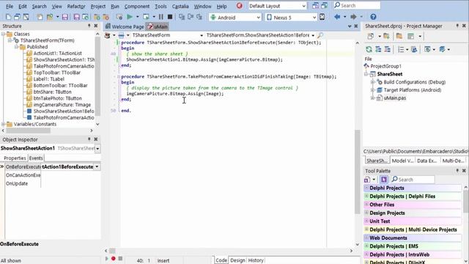Viewport: 469px width, 264px height.
Task: Click the Trace Into debug icon
Action: coord(182,17)
